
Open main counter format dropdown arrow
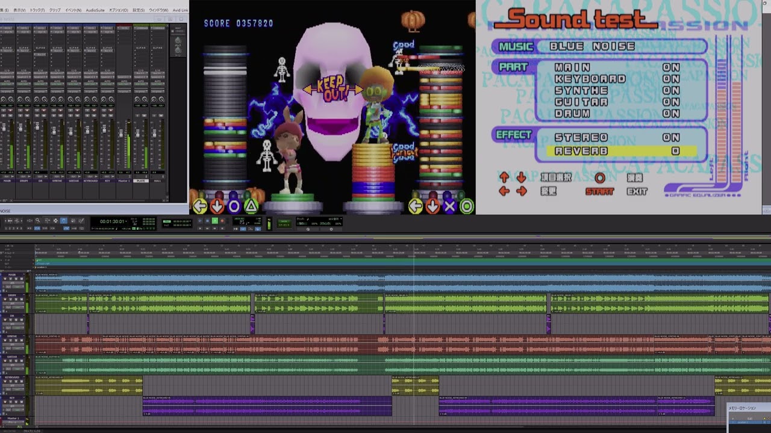[126, 220]
